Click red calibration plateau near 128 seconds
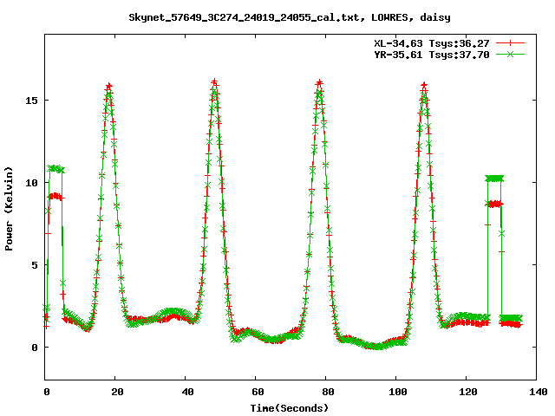 495,205
